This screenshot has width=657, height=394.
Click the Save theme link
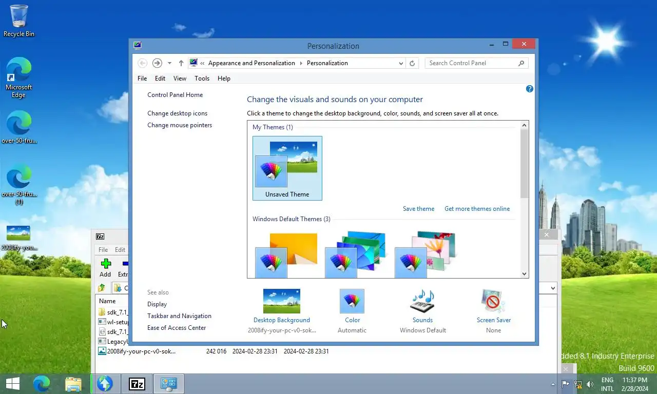418,209
